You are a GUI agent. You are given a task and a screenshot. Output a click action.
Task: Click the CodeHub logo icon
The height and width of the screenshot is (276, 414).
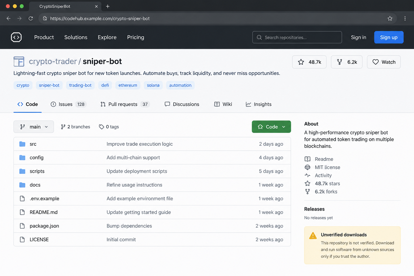(16, 37)
